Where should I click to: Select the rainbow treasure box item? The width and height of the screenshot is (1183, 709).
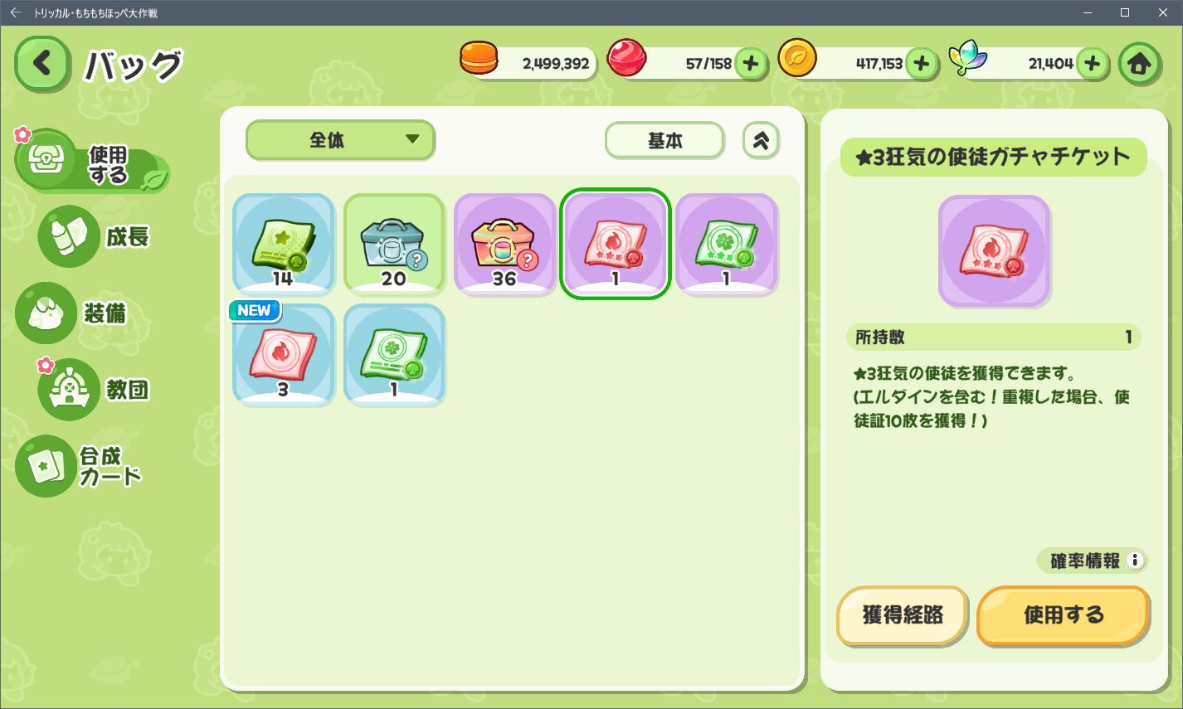pos(504,244)
